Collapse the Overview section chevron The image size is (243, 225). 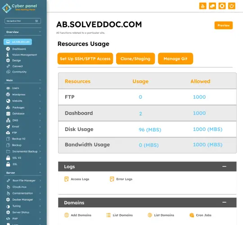[40, 32]
